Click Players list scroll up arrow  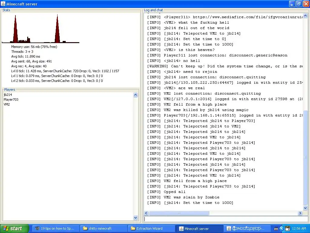(x=135, y=95)
